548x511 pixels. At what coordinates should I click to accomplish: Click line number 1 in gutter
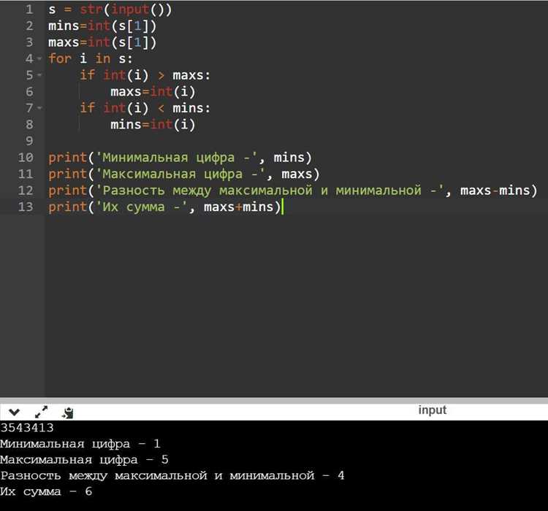pos(29,9)
